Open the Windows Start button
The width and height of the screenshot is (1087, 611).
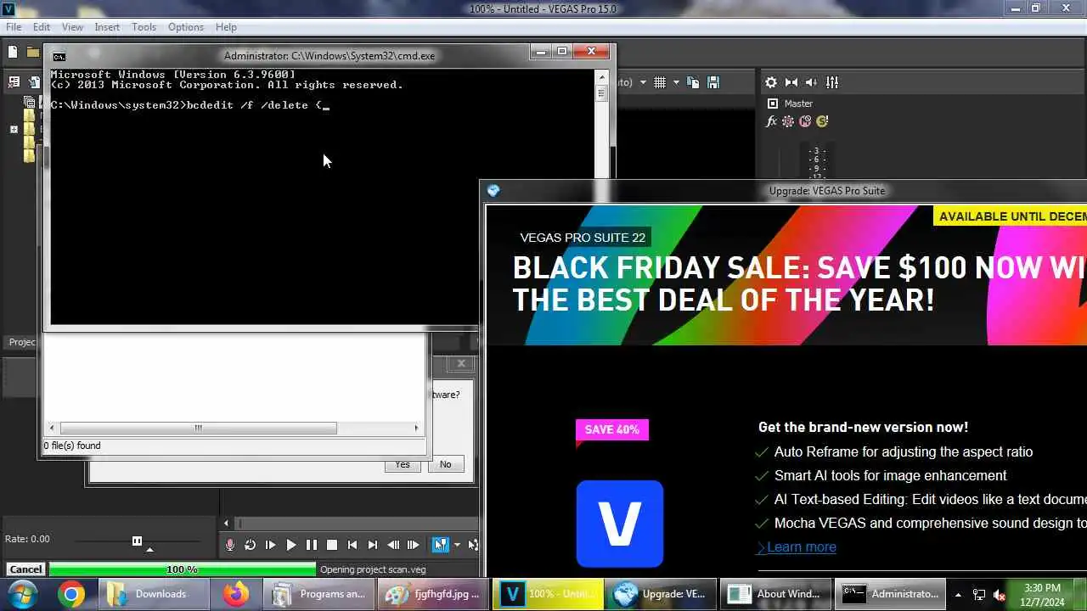(24, 594)
